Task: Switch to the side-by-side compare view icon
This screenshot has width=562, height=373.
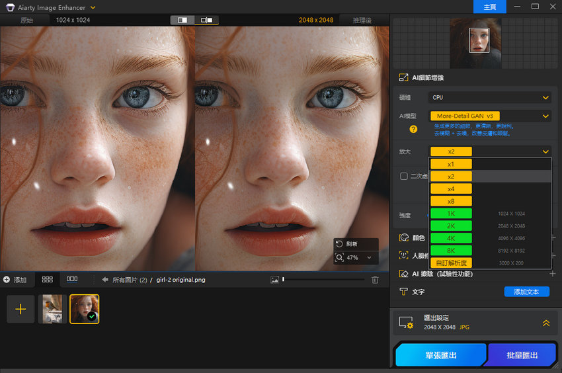Action: coord(206,20)
